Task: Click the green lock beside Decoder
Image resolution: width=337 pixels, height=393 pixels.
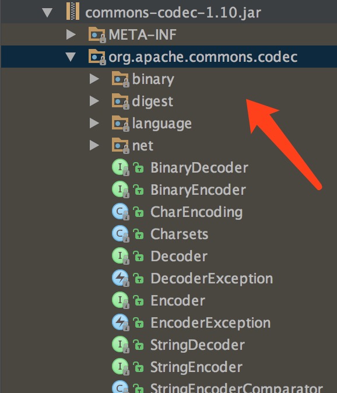Action: click(138, 256)
